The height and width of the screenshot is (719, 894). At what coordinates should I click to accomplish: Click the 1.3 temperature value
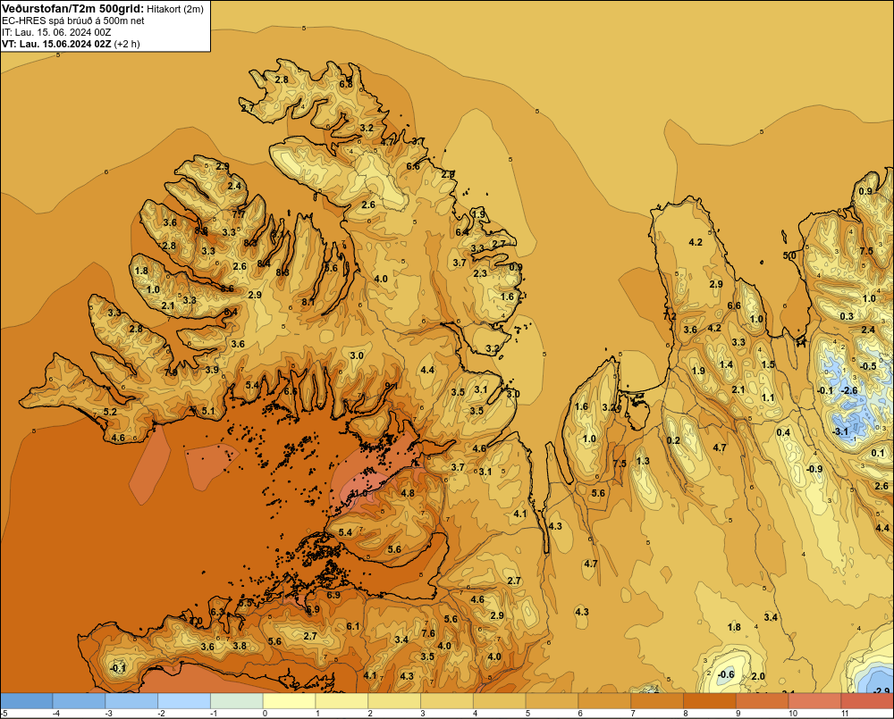[643, 461]
